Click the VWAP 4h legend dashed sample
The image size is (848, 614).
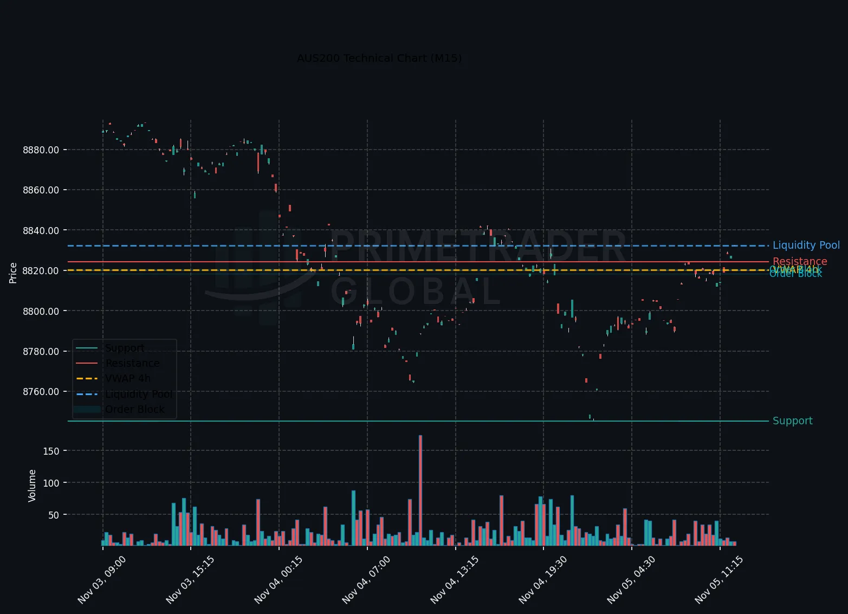[x=87, y=378]
